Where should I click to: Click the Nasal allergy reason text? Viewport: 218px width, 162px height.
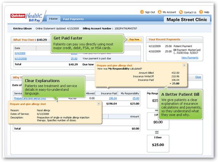[x=44, y=110]
